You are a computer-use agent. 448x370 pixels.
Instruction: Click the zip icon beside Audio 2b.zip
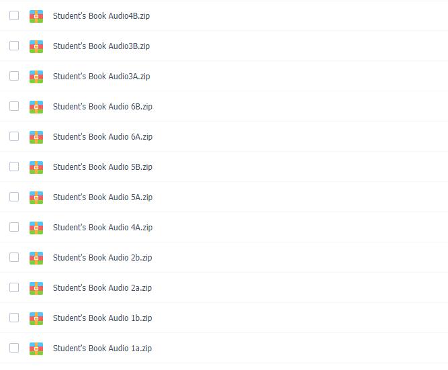click(x=36, y=258)
